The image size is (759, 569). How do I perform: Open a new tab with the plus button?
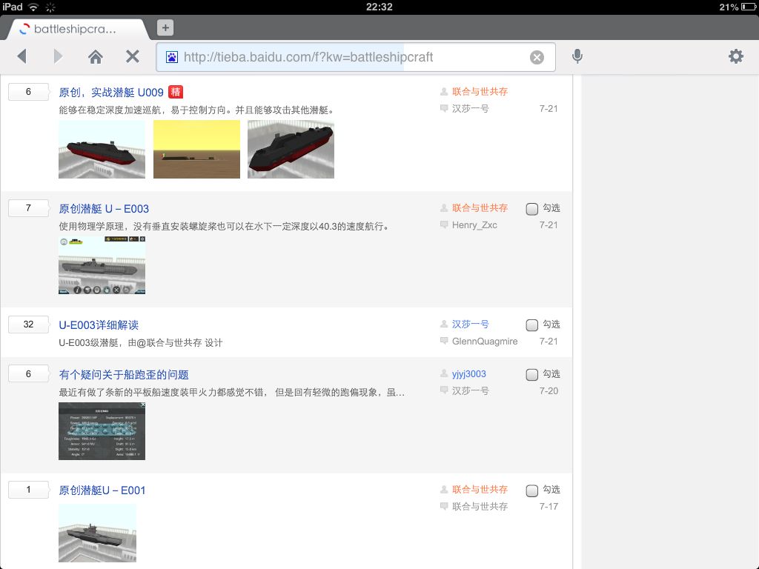click(x=165, y=27)
